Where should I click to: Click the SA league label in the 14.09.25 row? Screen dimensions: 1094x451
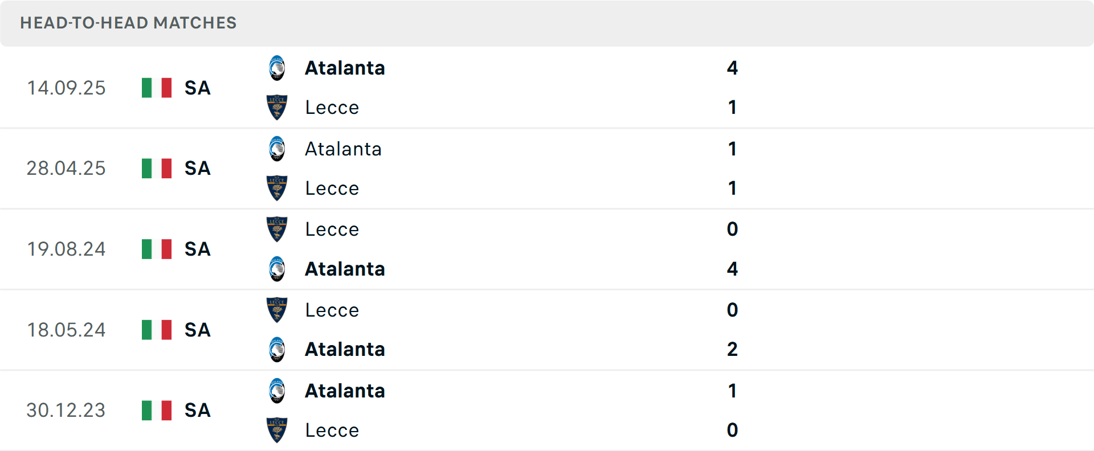point(197,88)
